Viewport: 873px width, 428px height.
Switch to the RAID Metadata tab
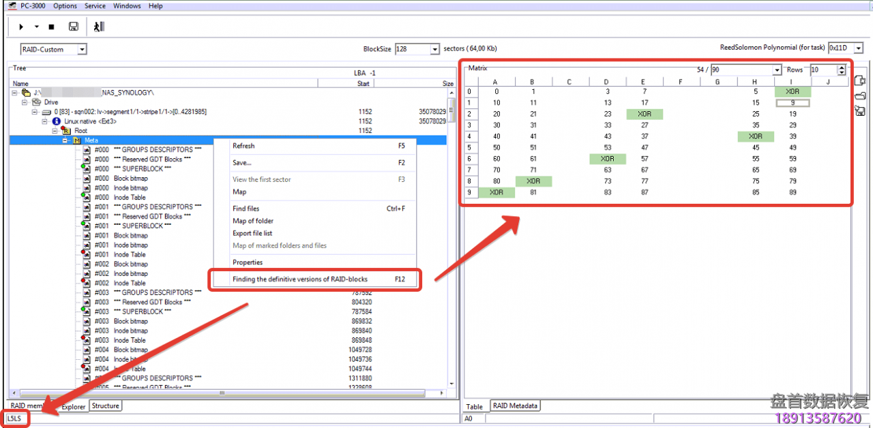515,406
